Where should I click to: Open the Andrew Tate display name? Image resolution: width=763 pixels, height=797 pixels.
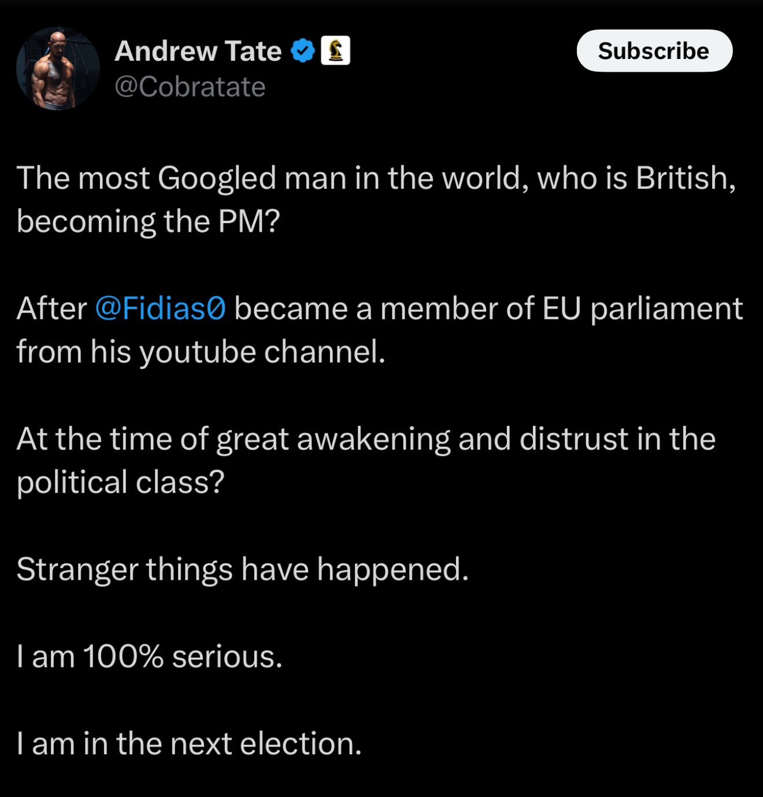[x=198, y=51]
